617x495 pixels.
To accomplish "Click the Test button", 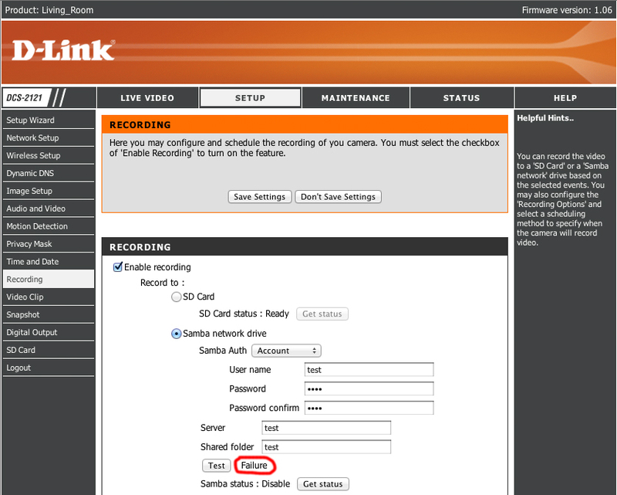I will (217, 466).
